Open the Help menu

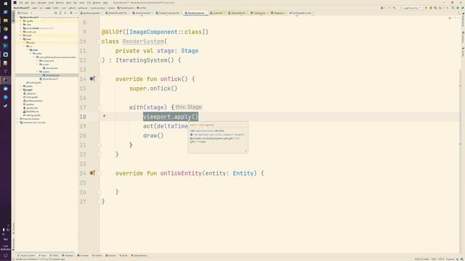(105, 3)
